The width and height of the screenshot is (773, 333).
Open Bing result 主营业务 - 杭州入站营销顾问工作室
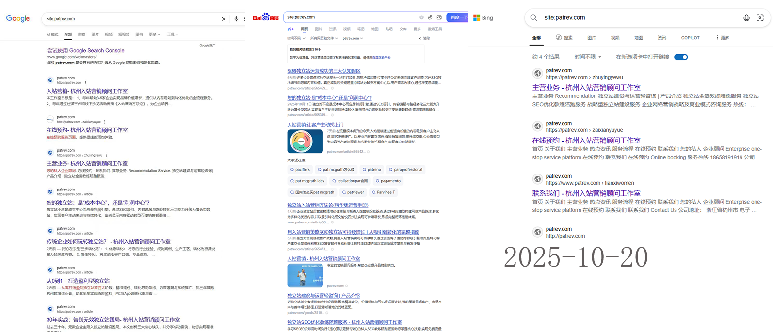pos(586,88)
